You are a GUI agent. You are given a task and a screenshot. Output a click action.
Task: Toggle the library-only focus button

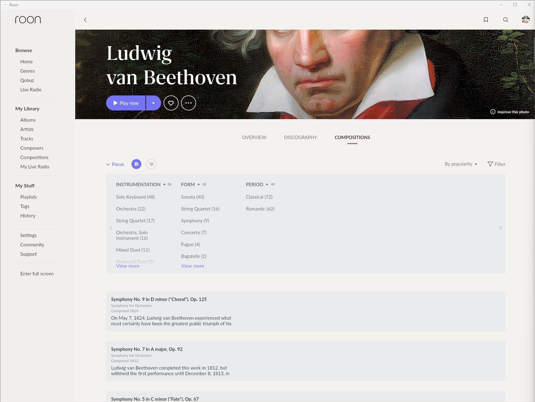[x=136, y=164]
